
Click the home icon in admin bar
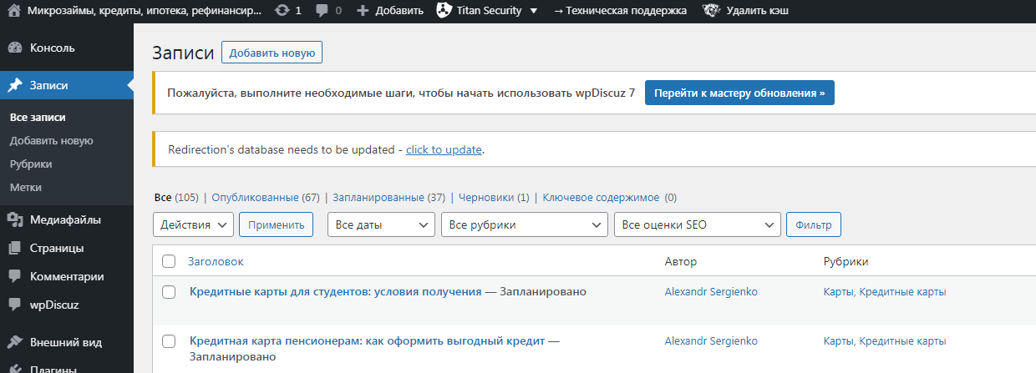click(x=14, y=11)
